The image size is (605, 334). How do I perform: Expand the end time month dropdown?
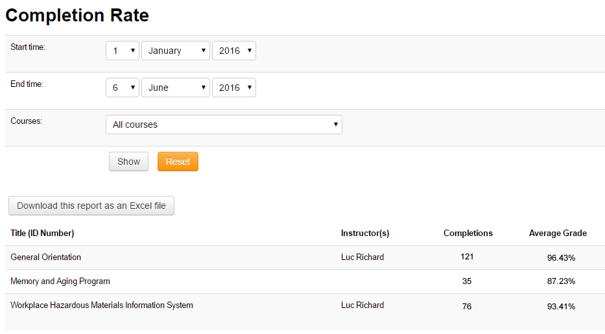click(x=176, y=88)
